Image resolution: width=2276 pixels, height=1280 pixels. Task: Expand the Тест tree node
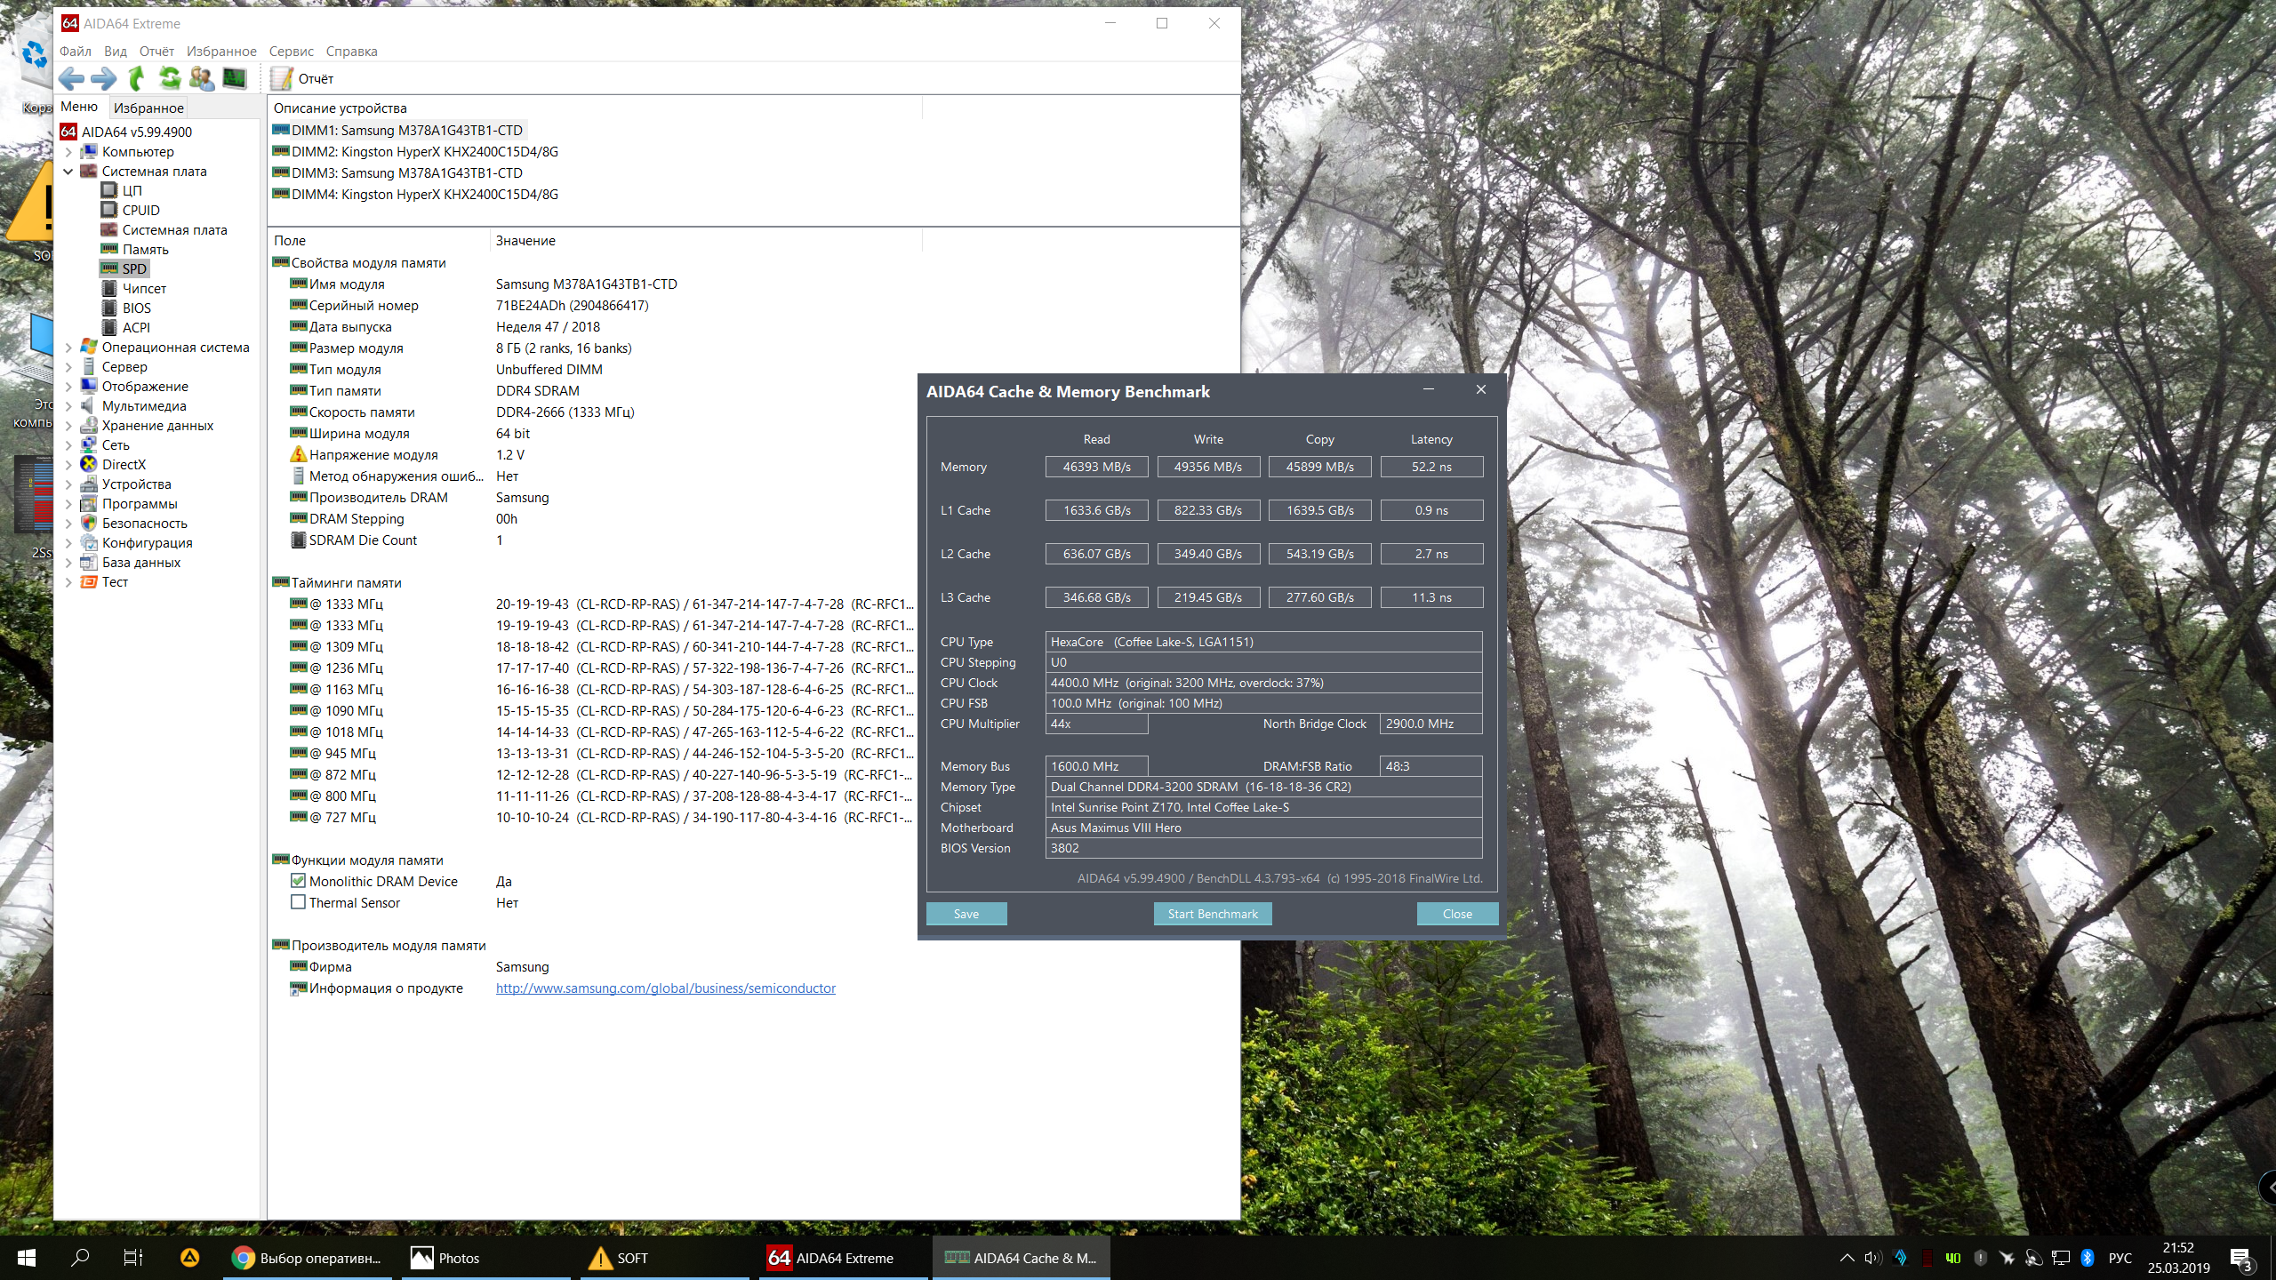point(68,582)
